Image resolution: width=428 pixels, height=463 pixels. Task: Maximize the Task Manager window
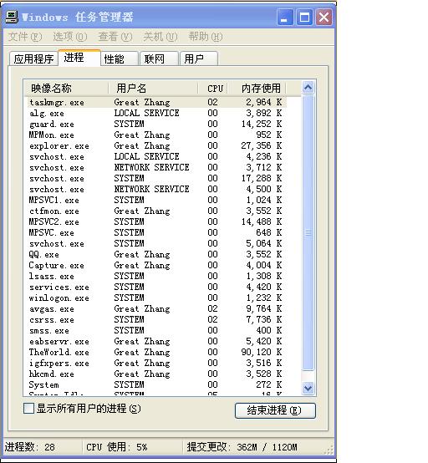coord(304,17)
